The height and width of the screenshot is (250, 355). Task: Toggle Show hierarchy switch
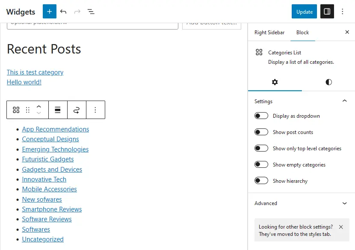(x=261, y=181)
